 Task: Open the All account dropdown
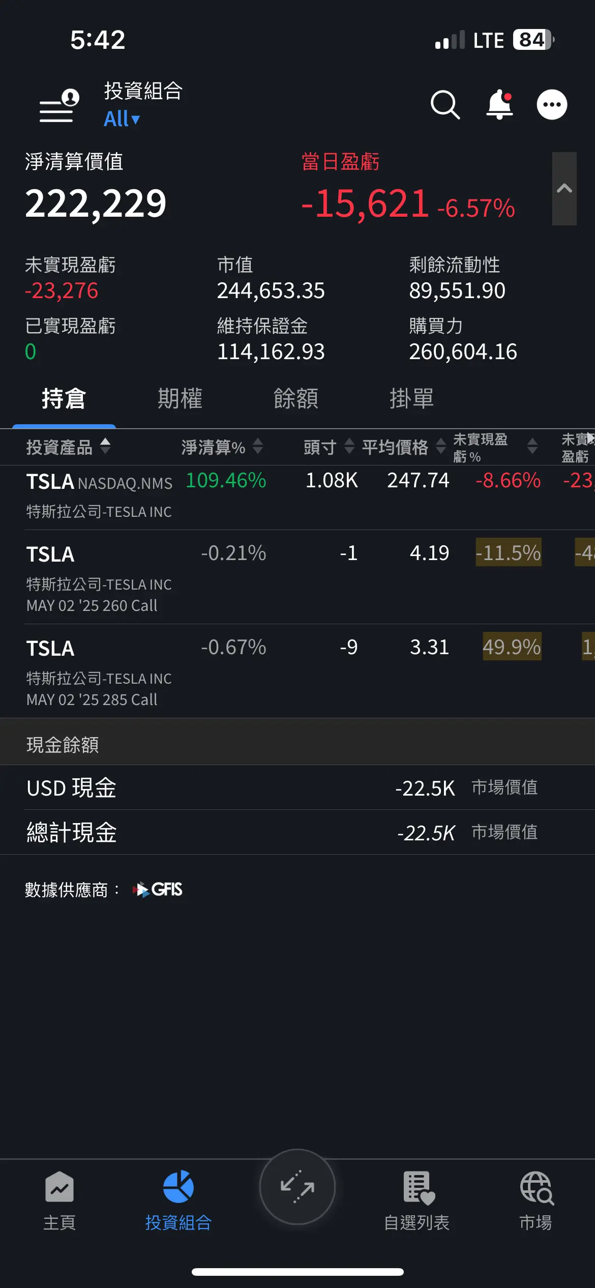coord(122,119)
